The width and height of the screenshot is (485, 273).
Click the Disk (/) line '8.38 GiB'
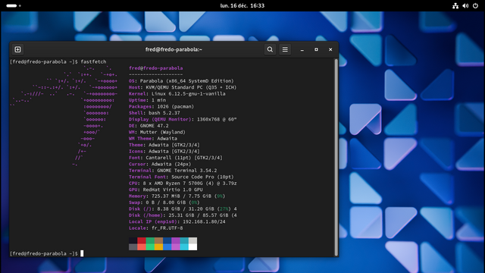coord(168,209)
